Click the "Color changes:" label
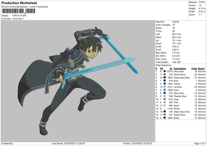Screen dimensions: 207x146 [x=163, y=25]
